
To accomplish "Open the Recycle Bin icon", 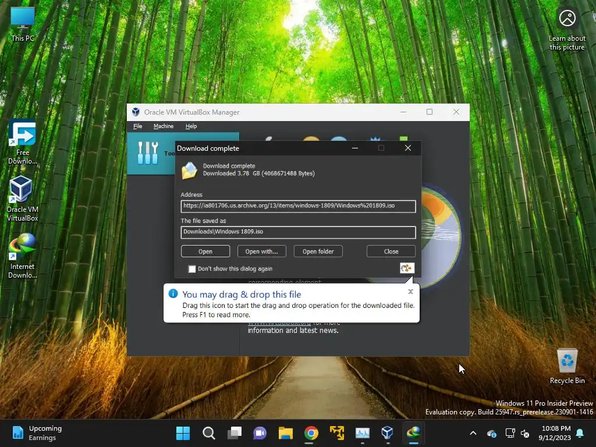I will [x=567, y=366].
